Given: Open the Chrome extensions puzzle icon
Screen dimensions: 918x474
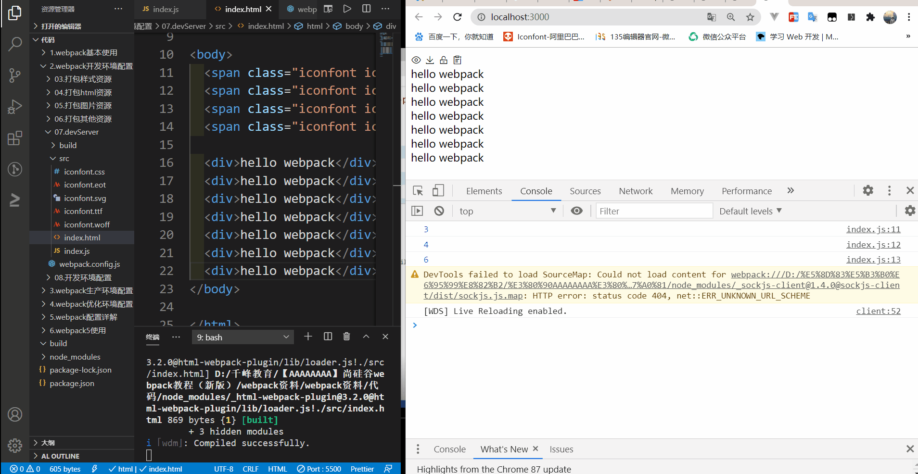Looking at the screenshot, I should point(870,17).
